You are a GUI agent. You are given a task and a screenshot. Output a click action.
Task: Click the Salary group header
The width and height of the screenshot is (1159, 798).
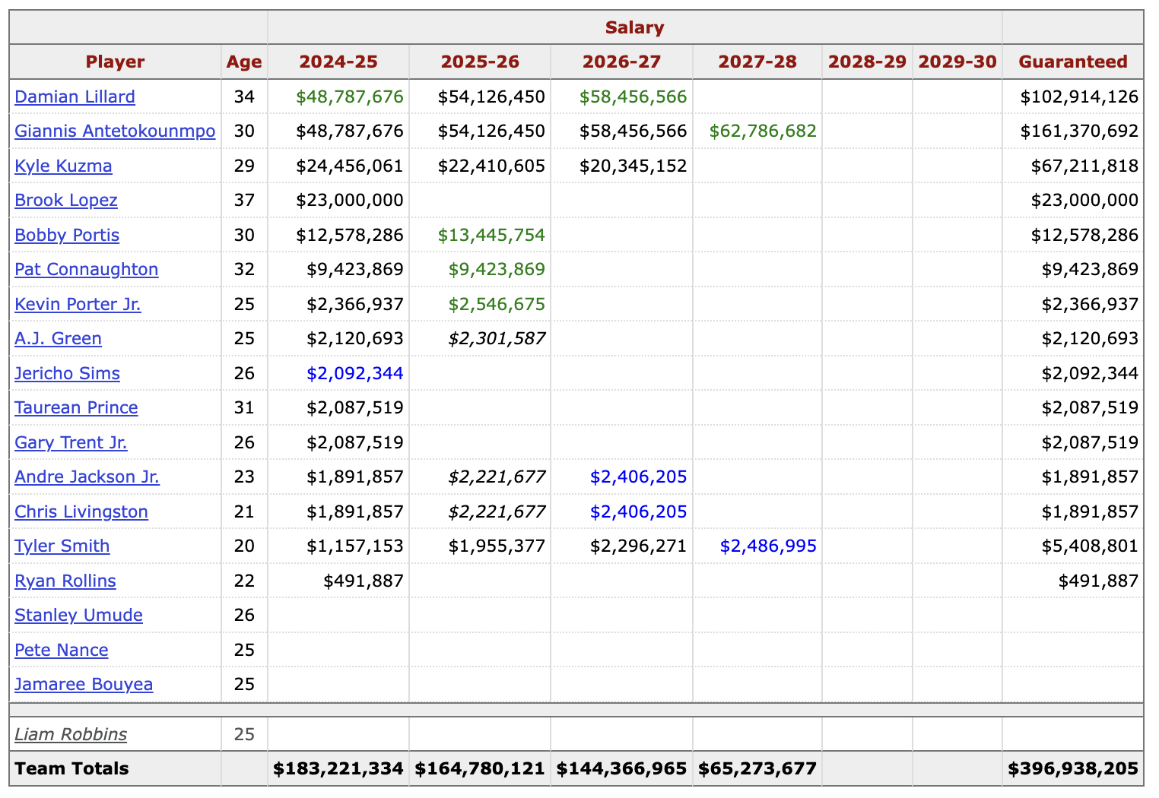point(635,27)
